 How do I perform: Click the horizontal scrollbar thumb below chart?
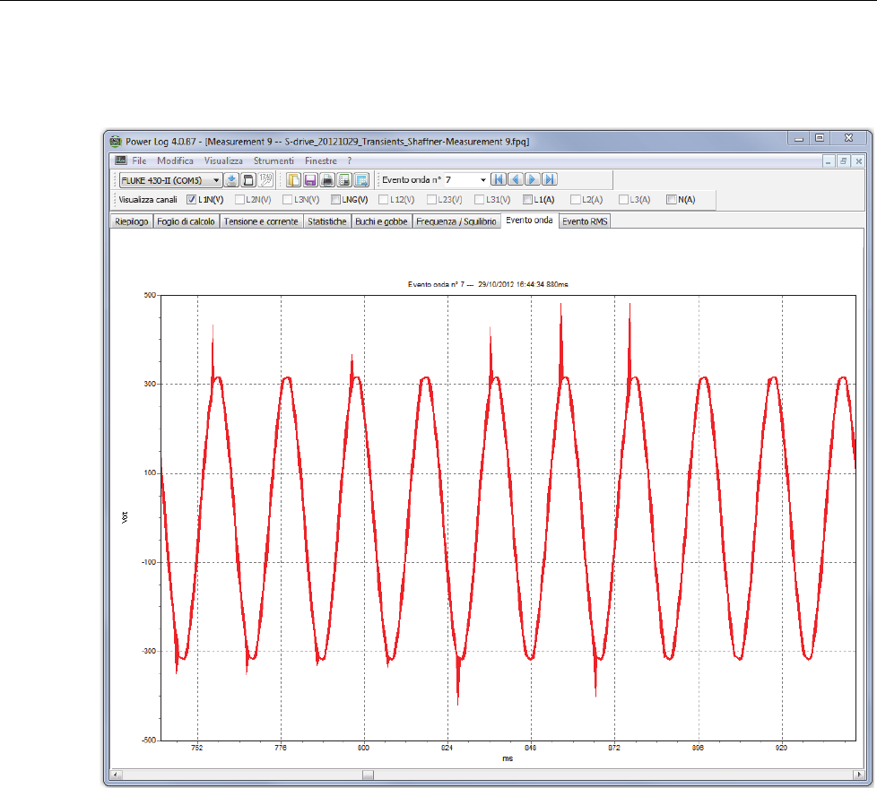(x=367, y=774)
